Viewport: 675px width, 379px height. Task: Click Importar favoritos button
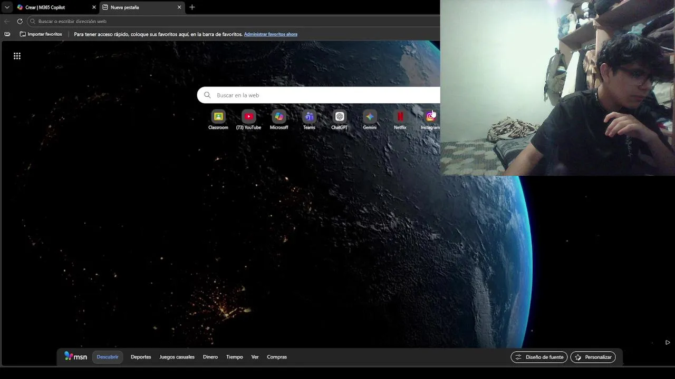click(41, 34)
